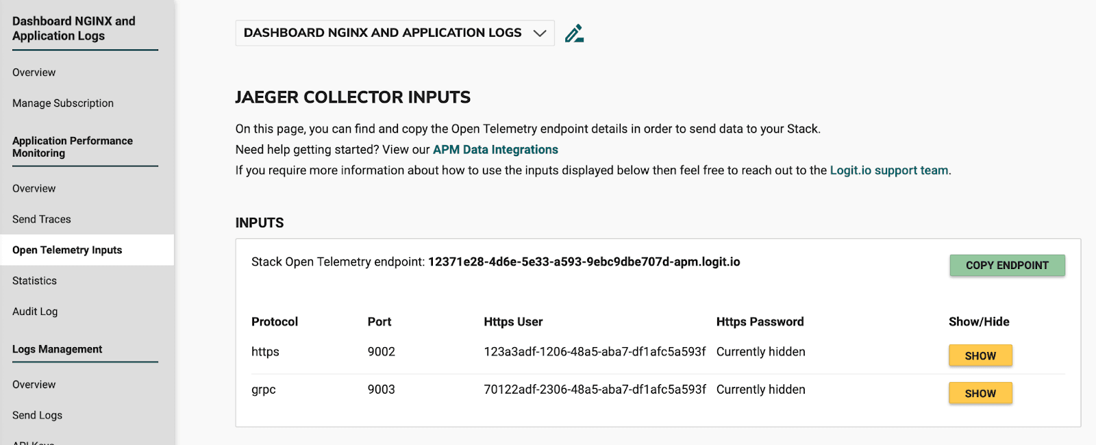Show the https protocol password
Image resolution: width=1096 pixels, height=445 pixels.
[x=980, y=356]
